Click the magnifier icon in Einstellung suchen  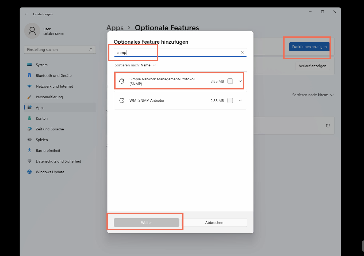[x=91, y=50]
